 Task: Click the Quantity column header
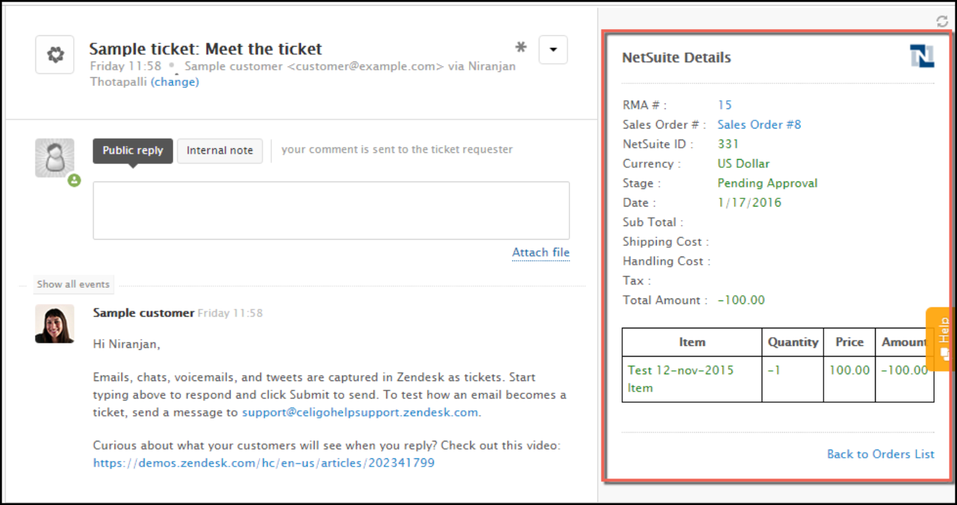792,343
